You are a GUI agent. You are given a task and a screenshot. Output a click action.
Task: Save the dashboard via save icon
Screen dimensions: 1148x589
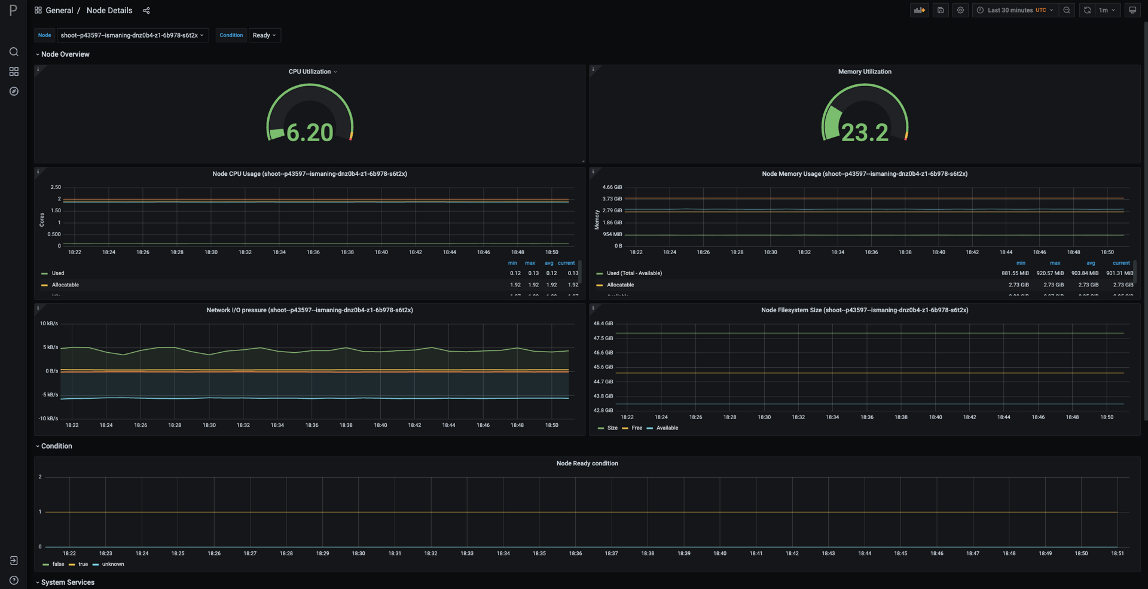[940, 10]
